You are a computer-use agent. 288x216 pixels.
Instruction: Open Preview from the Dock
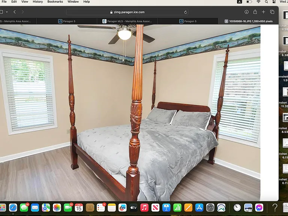(x=248, y=208)
